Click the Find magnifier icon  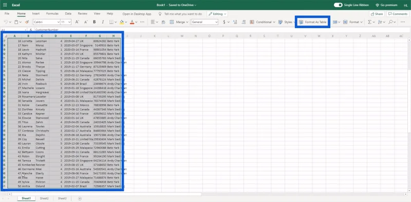tap(390, 22)
